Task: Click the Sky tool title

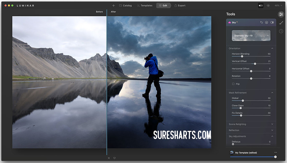Action: click(x=234, y=23)
